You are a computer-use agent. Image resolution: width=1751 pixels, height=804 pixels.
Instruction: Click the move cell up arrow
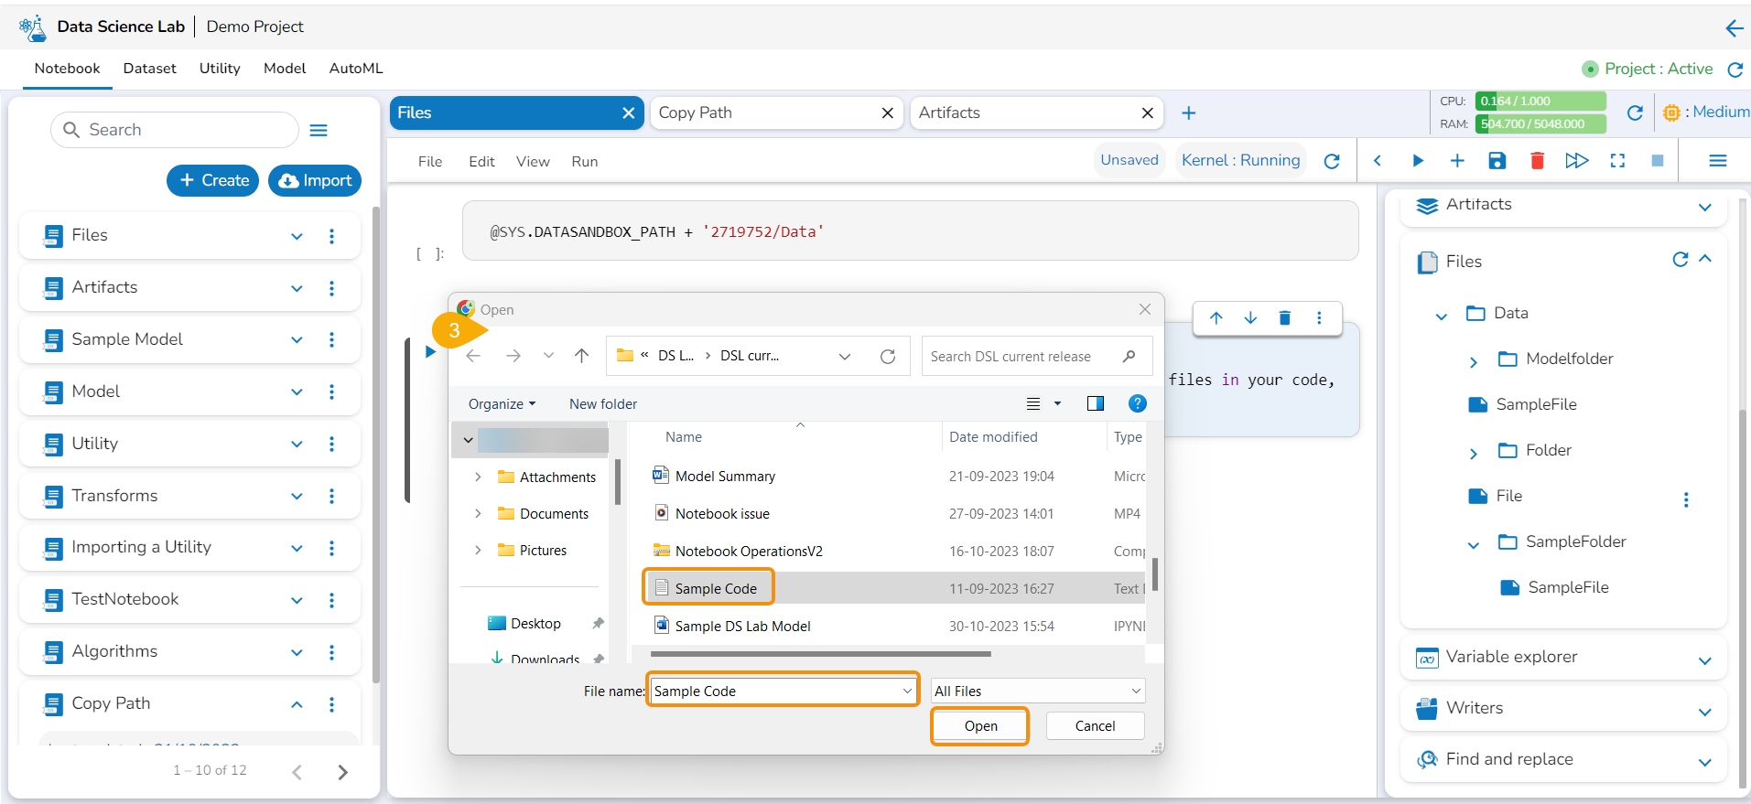pos(1216,318)
